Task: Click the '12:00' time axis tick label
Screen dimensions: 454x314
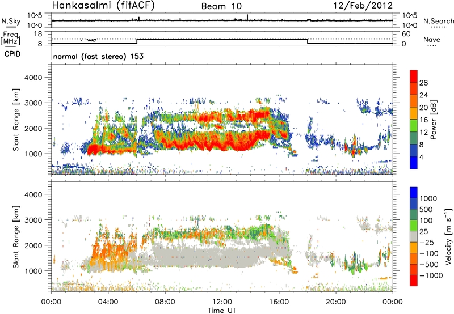Action: click(222, 302)
